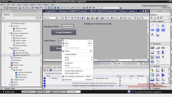The image size is (172, 97).
Task: Toggle Italic text formatting
Action: (69, 18)
